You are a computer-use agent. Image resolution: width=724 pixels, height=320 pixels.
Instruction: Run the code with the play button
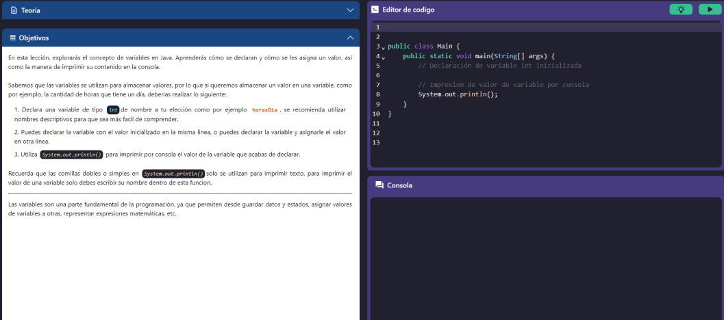coord(709,10)
